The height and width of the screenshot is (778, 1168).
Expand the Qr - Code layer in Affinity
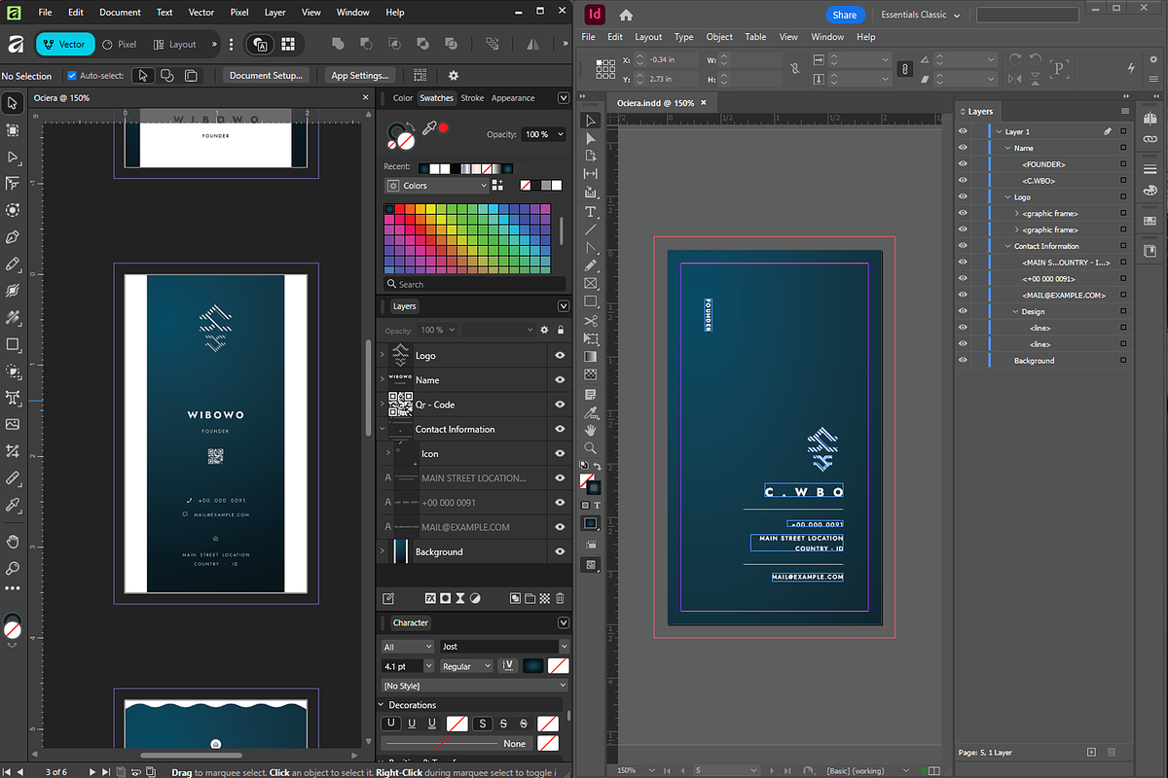click(x=382, y=405)
